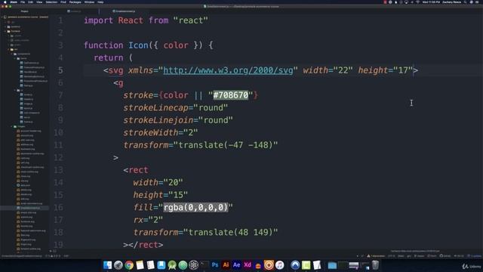Launch Android Studio from the dock
483x272 pixels.
coord(172,265)
